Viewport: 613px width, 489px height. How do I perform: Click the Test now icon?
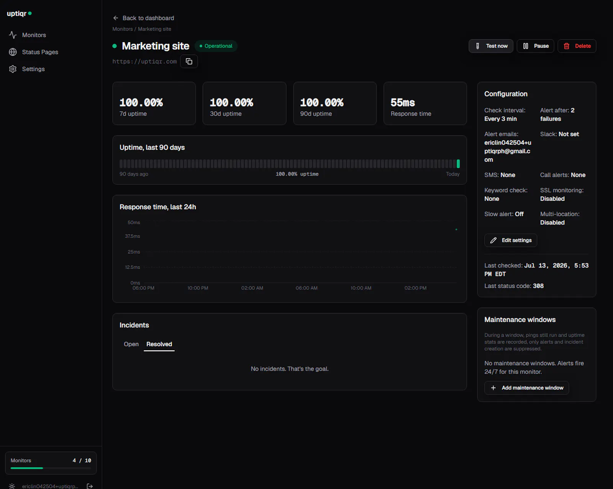point(477,46)
